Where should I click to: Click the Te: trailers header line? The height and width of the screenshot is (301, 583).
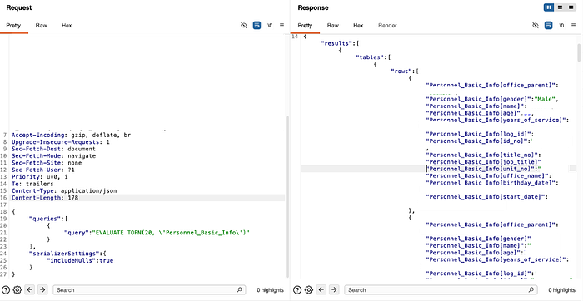pos(32,184)
